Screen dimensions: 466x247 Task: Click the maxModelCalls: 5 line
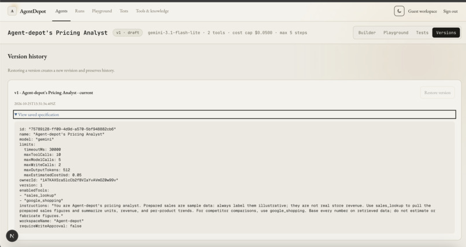[42, 159]
